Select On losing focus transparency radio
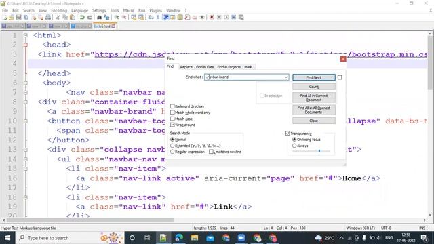 294,140
